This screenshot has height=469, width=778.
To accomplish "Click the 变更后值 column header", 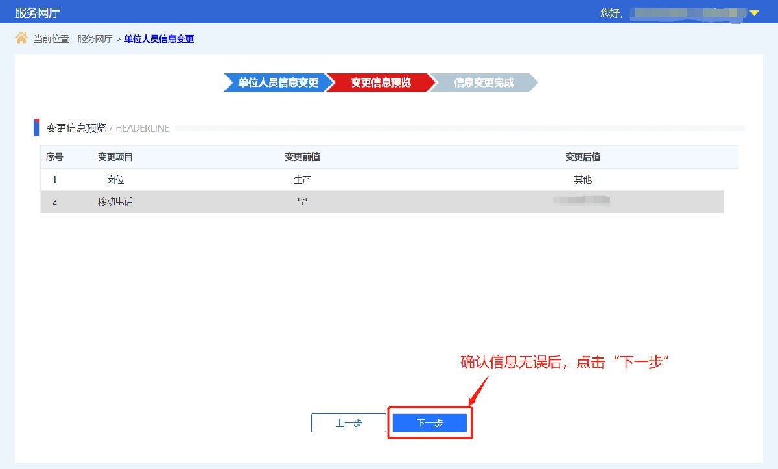I will [582, 157].
